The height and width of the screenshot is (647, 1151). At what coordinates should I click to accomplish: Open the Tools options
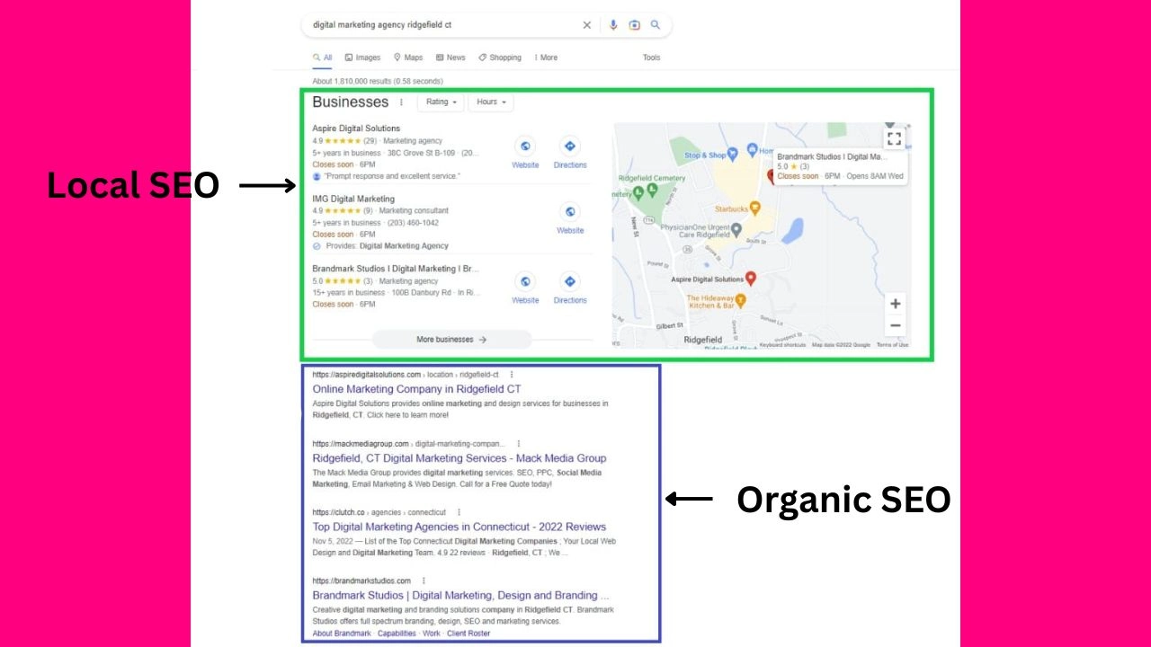[x=651, y=58]
